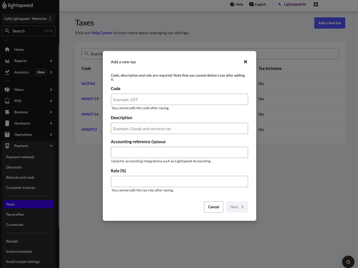The width and height of the screenshot is (358, 268).
Task: Open the Café Lightspeed location switcher
Action: [28, 19]
